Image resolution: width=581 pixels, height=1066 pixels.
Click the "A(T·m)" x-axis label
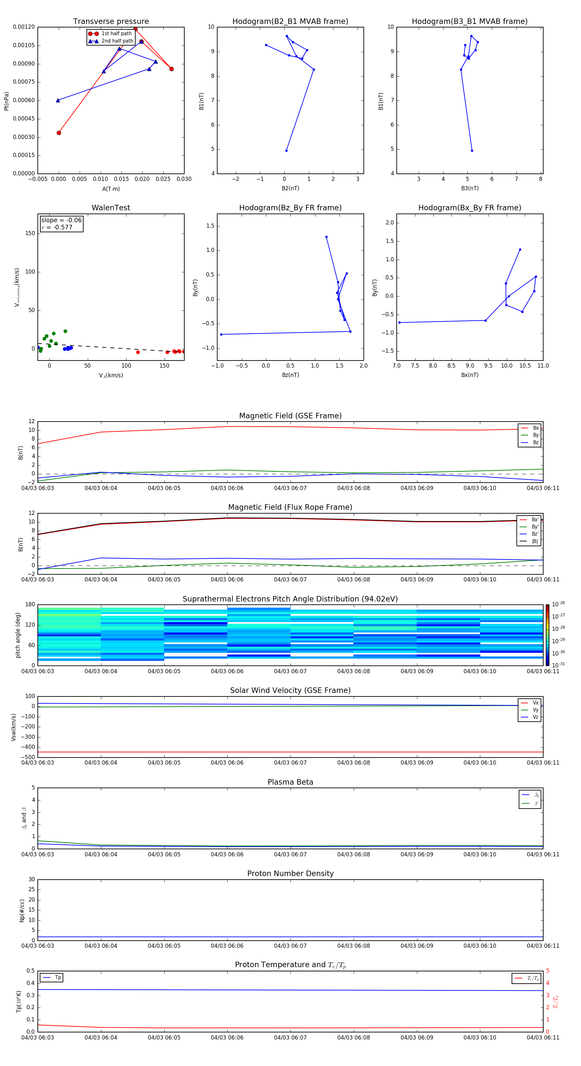[111, 189]
